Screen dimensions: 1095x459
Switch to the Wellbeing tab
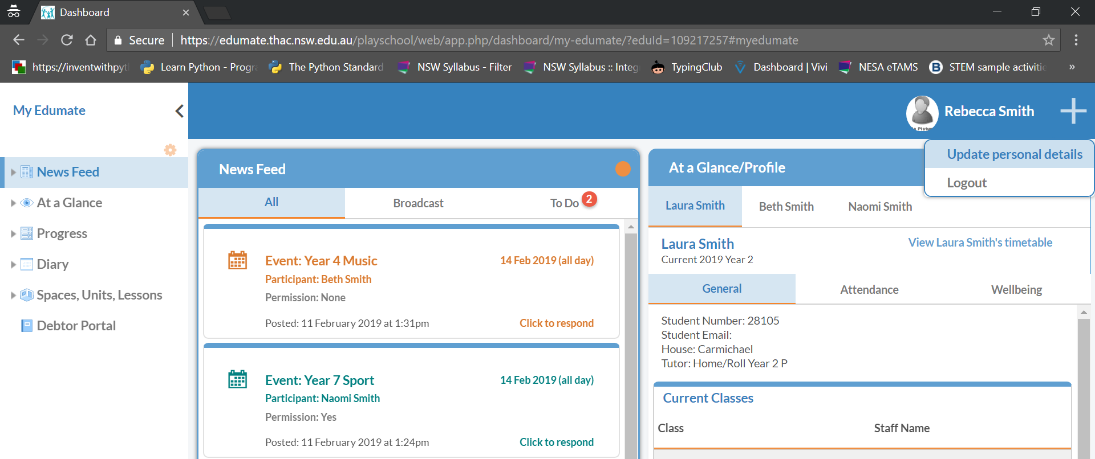(x=1016, y=290)
